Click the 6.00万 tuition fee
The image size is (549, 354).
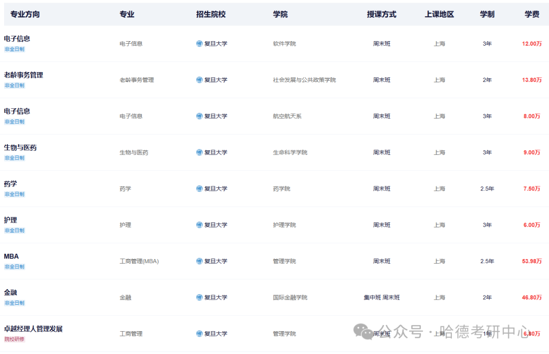coord(532,225)
